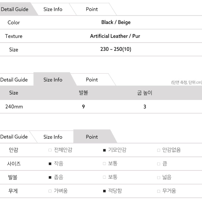202x202 pixels.
Task: Toggle the 좁음 checkbox
Action: [x=50, y=177]
